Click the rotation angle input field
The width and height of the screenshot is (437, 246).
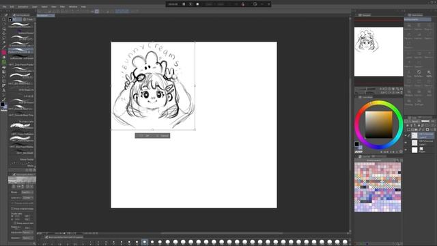pyautogui.click(x=28, y=228)
